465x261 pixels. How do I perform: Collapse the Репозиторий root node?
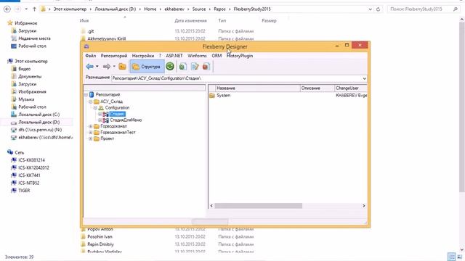[86, 95]
